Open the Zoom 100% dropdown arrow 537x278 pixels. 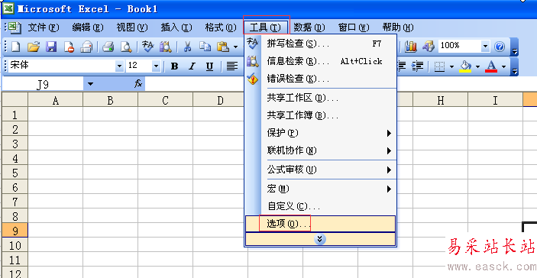coord(485,47)
